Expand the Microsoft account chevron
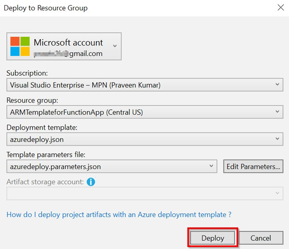 (114, 46)
